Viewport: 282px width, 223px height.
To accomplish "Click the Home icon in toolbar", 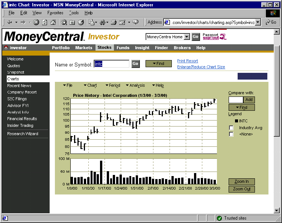I will 53,22.
